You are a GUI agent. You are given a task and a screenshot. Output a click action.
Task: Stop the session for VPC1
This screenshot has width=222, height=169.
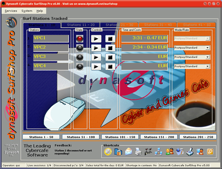pos(110,39)
